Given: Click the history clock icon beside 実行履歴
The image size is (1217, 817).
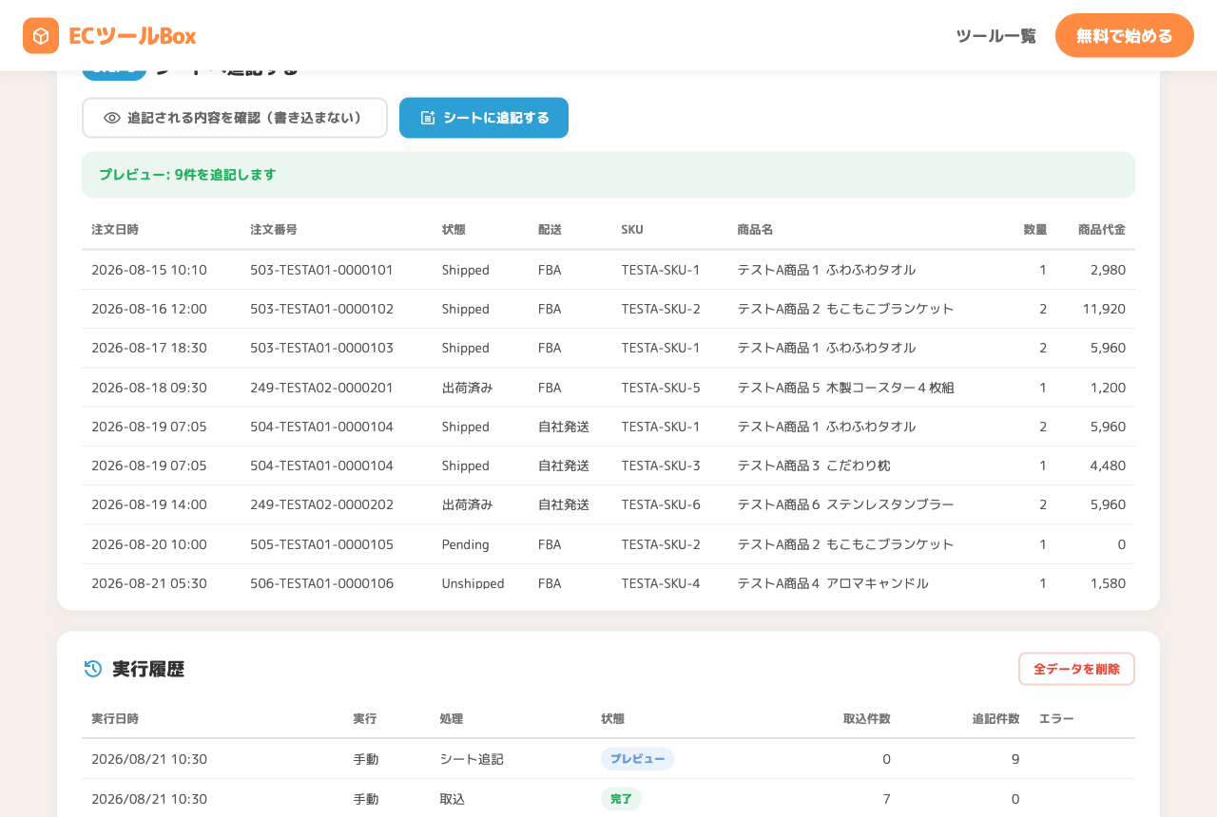Looking at the screenshot, I should [93, 669].
